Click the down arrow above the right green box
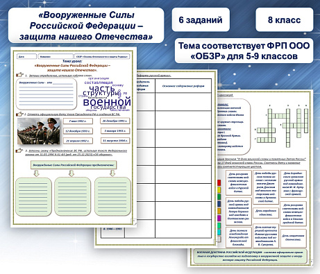 (112, 173)
